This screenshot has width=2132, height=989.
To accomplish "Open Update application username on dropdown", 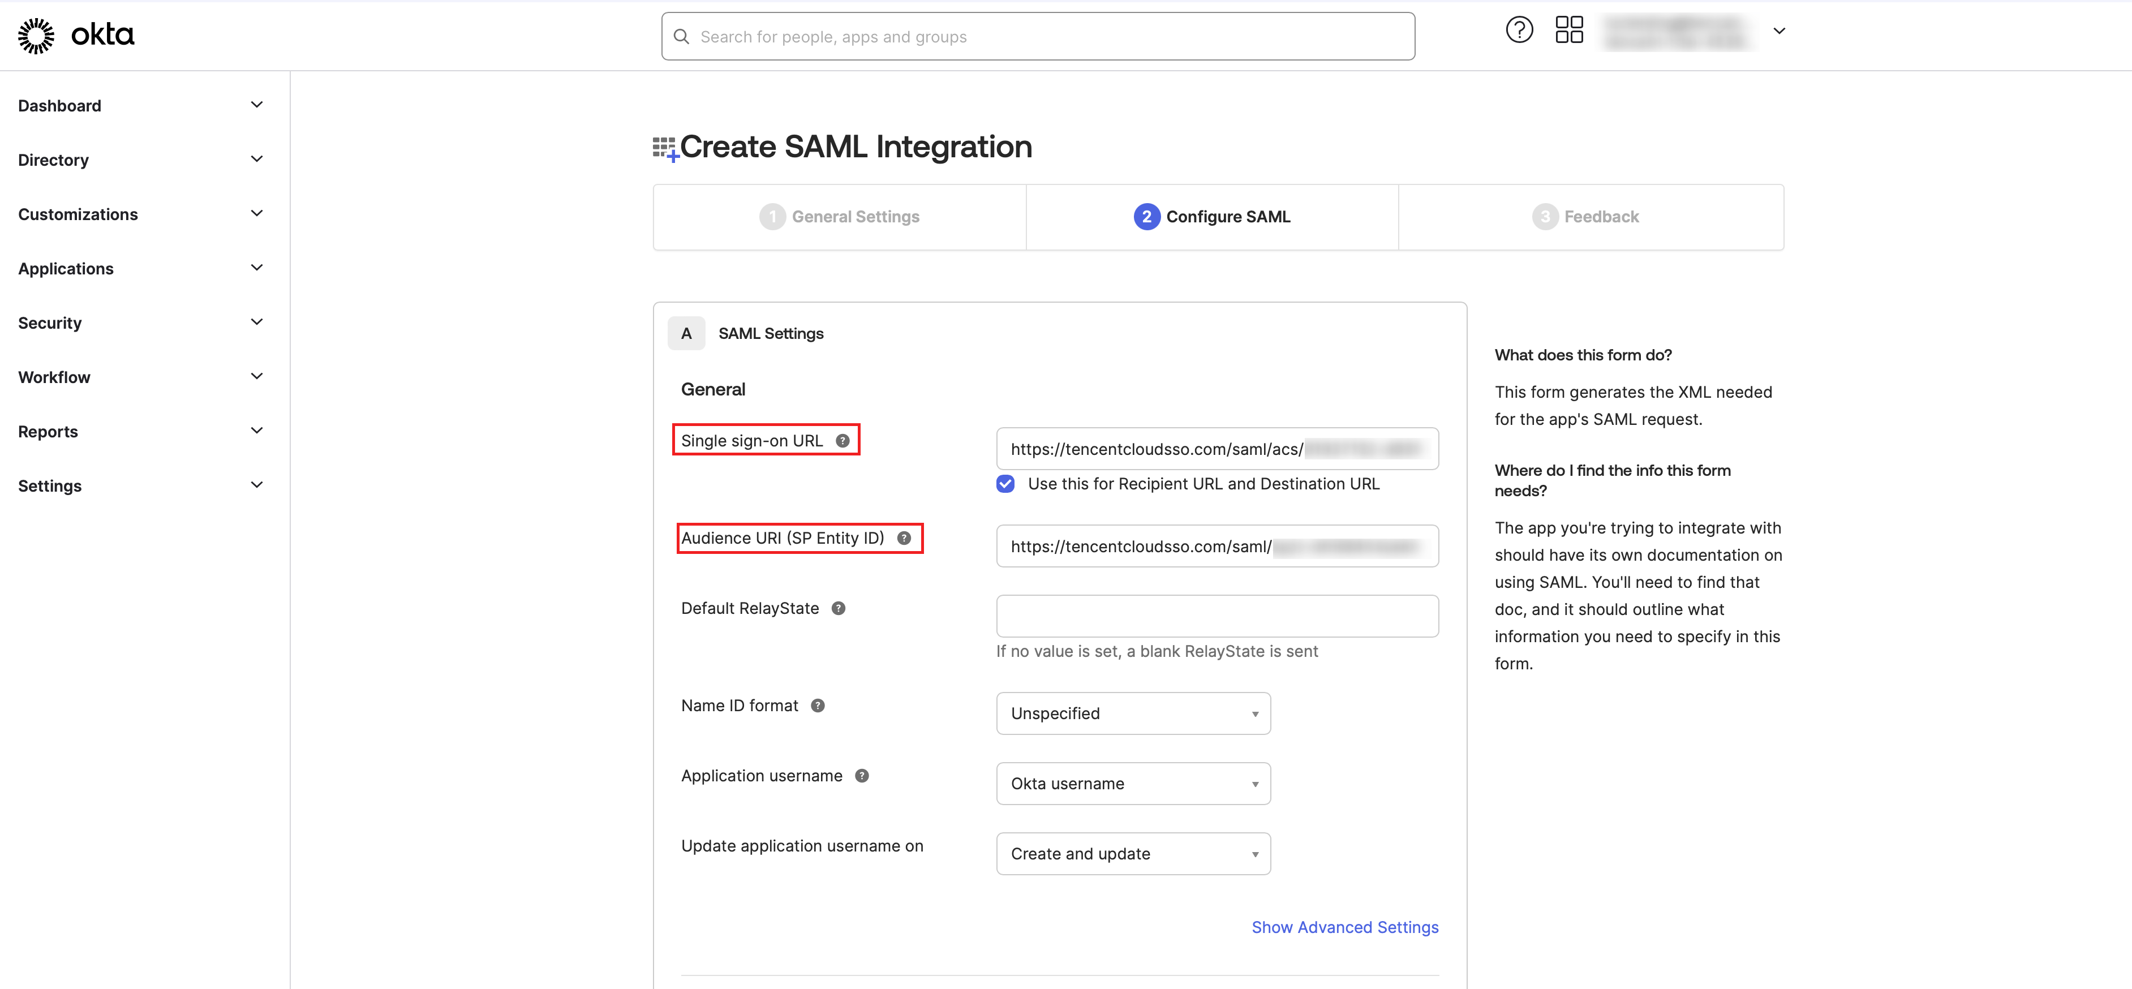I will (1133, 854).
